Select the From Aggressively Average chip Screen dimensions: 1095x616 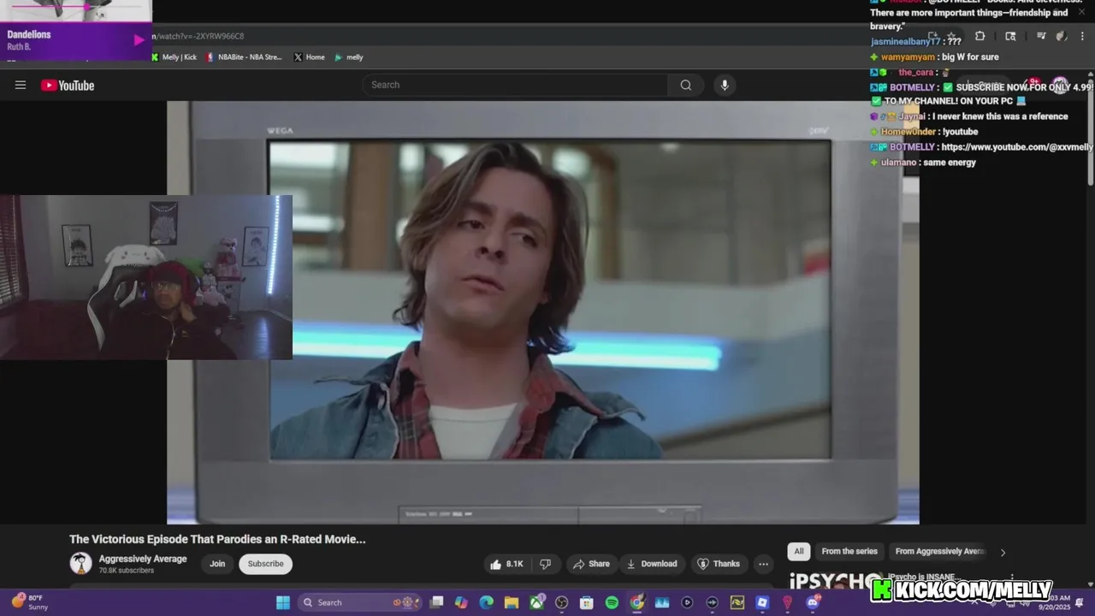(x=939, y=551)
